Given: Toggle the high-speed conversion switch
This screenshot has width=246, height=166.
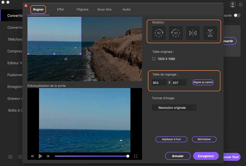Looking at the screenshot, I should [237, 15].
